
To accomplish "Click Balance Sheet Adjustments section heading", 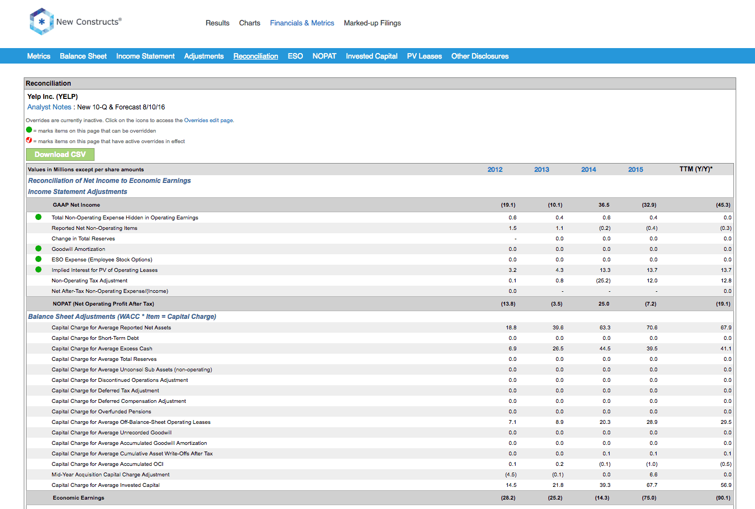I will click(122, 317).
